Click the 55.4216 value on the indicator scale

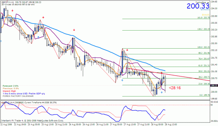214,102
